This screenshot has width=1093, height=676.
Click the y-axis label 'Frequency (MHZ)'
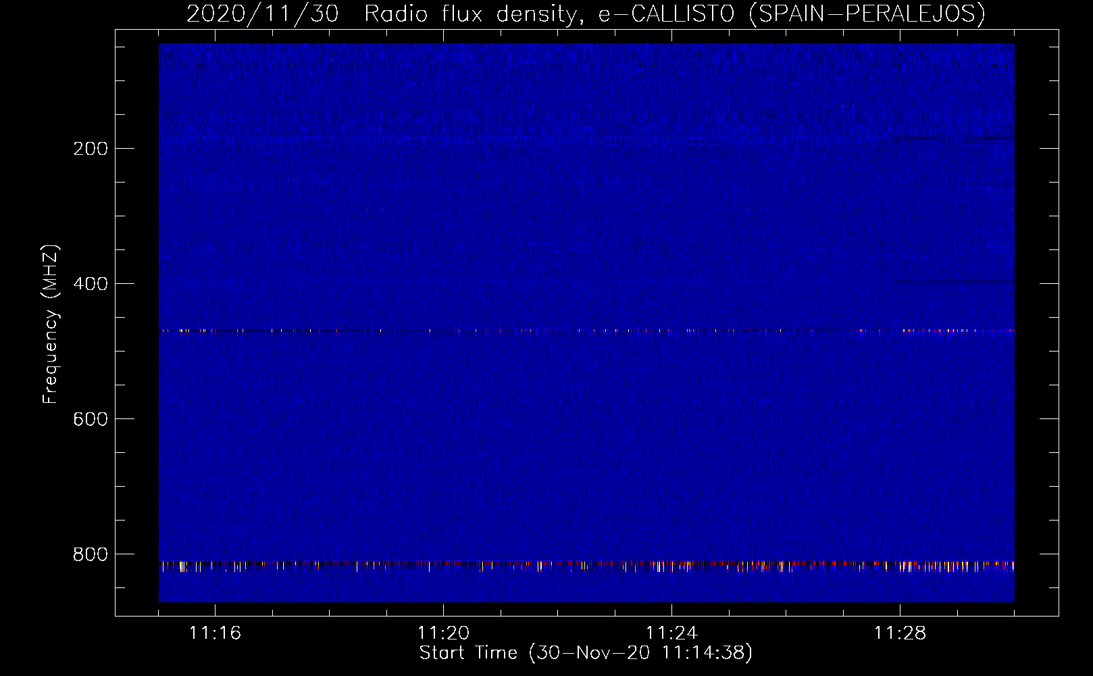[51, 324]
